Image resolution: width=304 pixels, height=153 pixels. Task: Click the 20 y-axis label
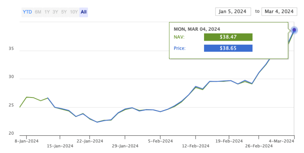point(11,133)
